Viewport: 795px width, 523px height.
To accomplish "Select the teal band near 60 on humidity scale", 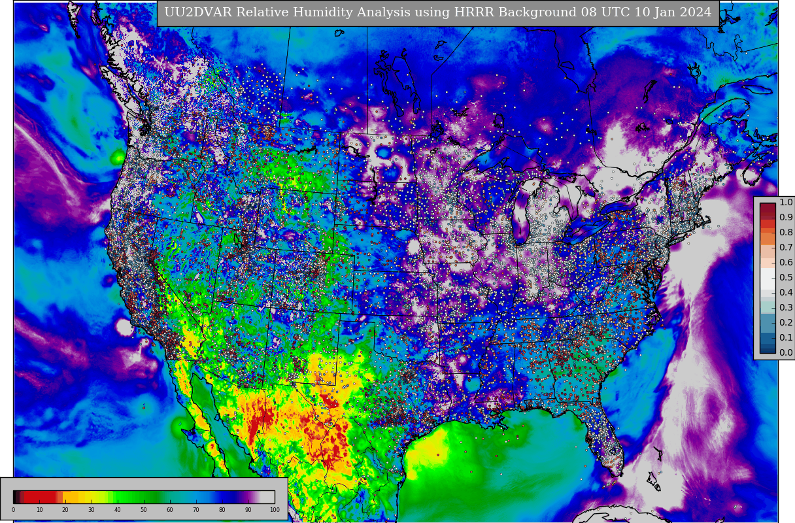I will pos(171,497).
